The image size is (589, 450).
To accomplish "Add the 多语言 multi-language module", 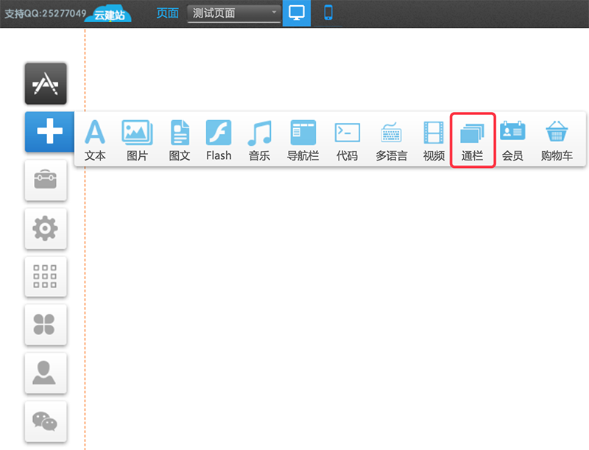I will pos(391,140).
